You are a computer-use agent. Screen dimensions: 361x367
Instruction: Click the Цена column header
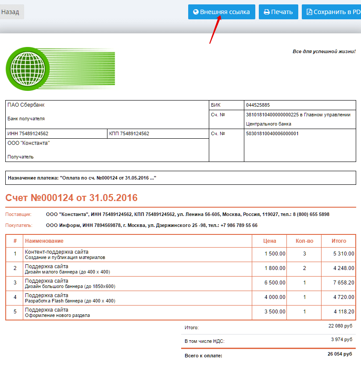(x=269, y=241)
